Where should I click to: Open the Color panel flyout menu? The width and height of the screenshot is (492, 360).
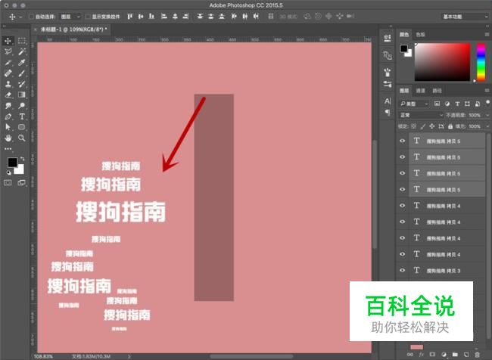click(x=487, y=35)
